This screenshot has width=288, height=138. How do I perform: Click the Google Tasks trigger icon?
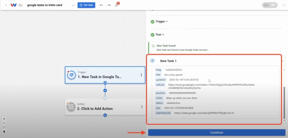(71, 75)
